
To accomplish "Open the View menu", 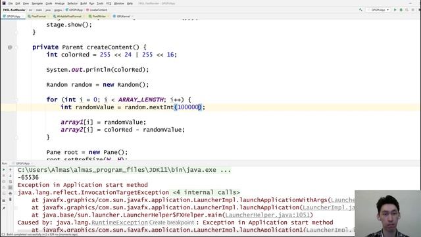I will [x=26, y=3].
